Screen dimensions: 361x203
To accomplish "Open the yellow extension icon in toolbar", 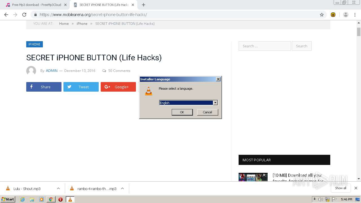I will [333, 15].
